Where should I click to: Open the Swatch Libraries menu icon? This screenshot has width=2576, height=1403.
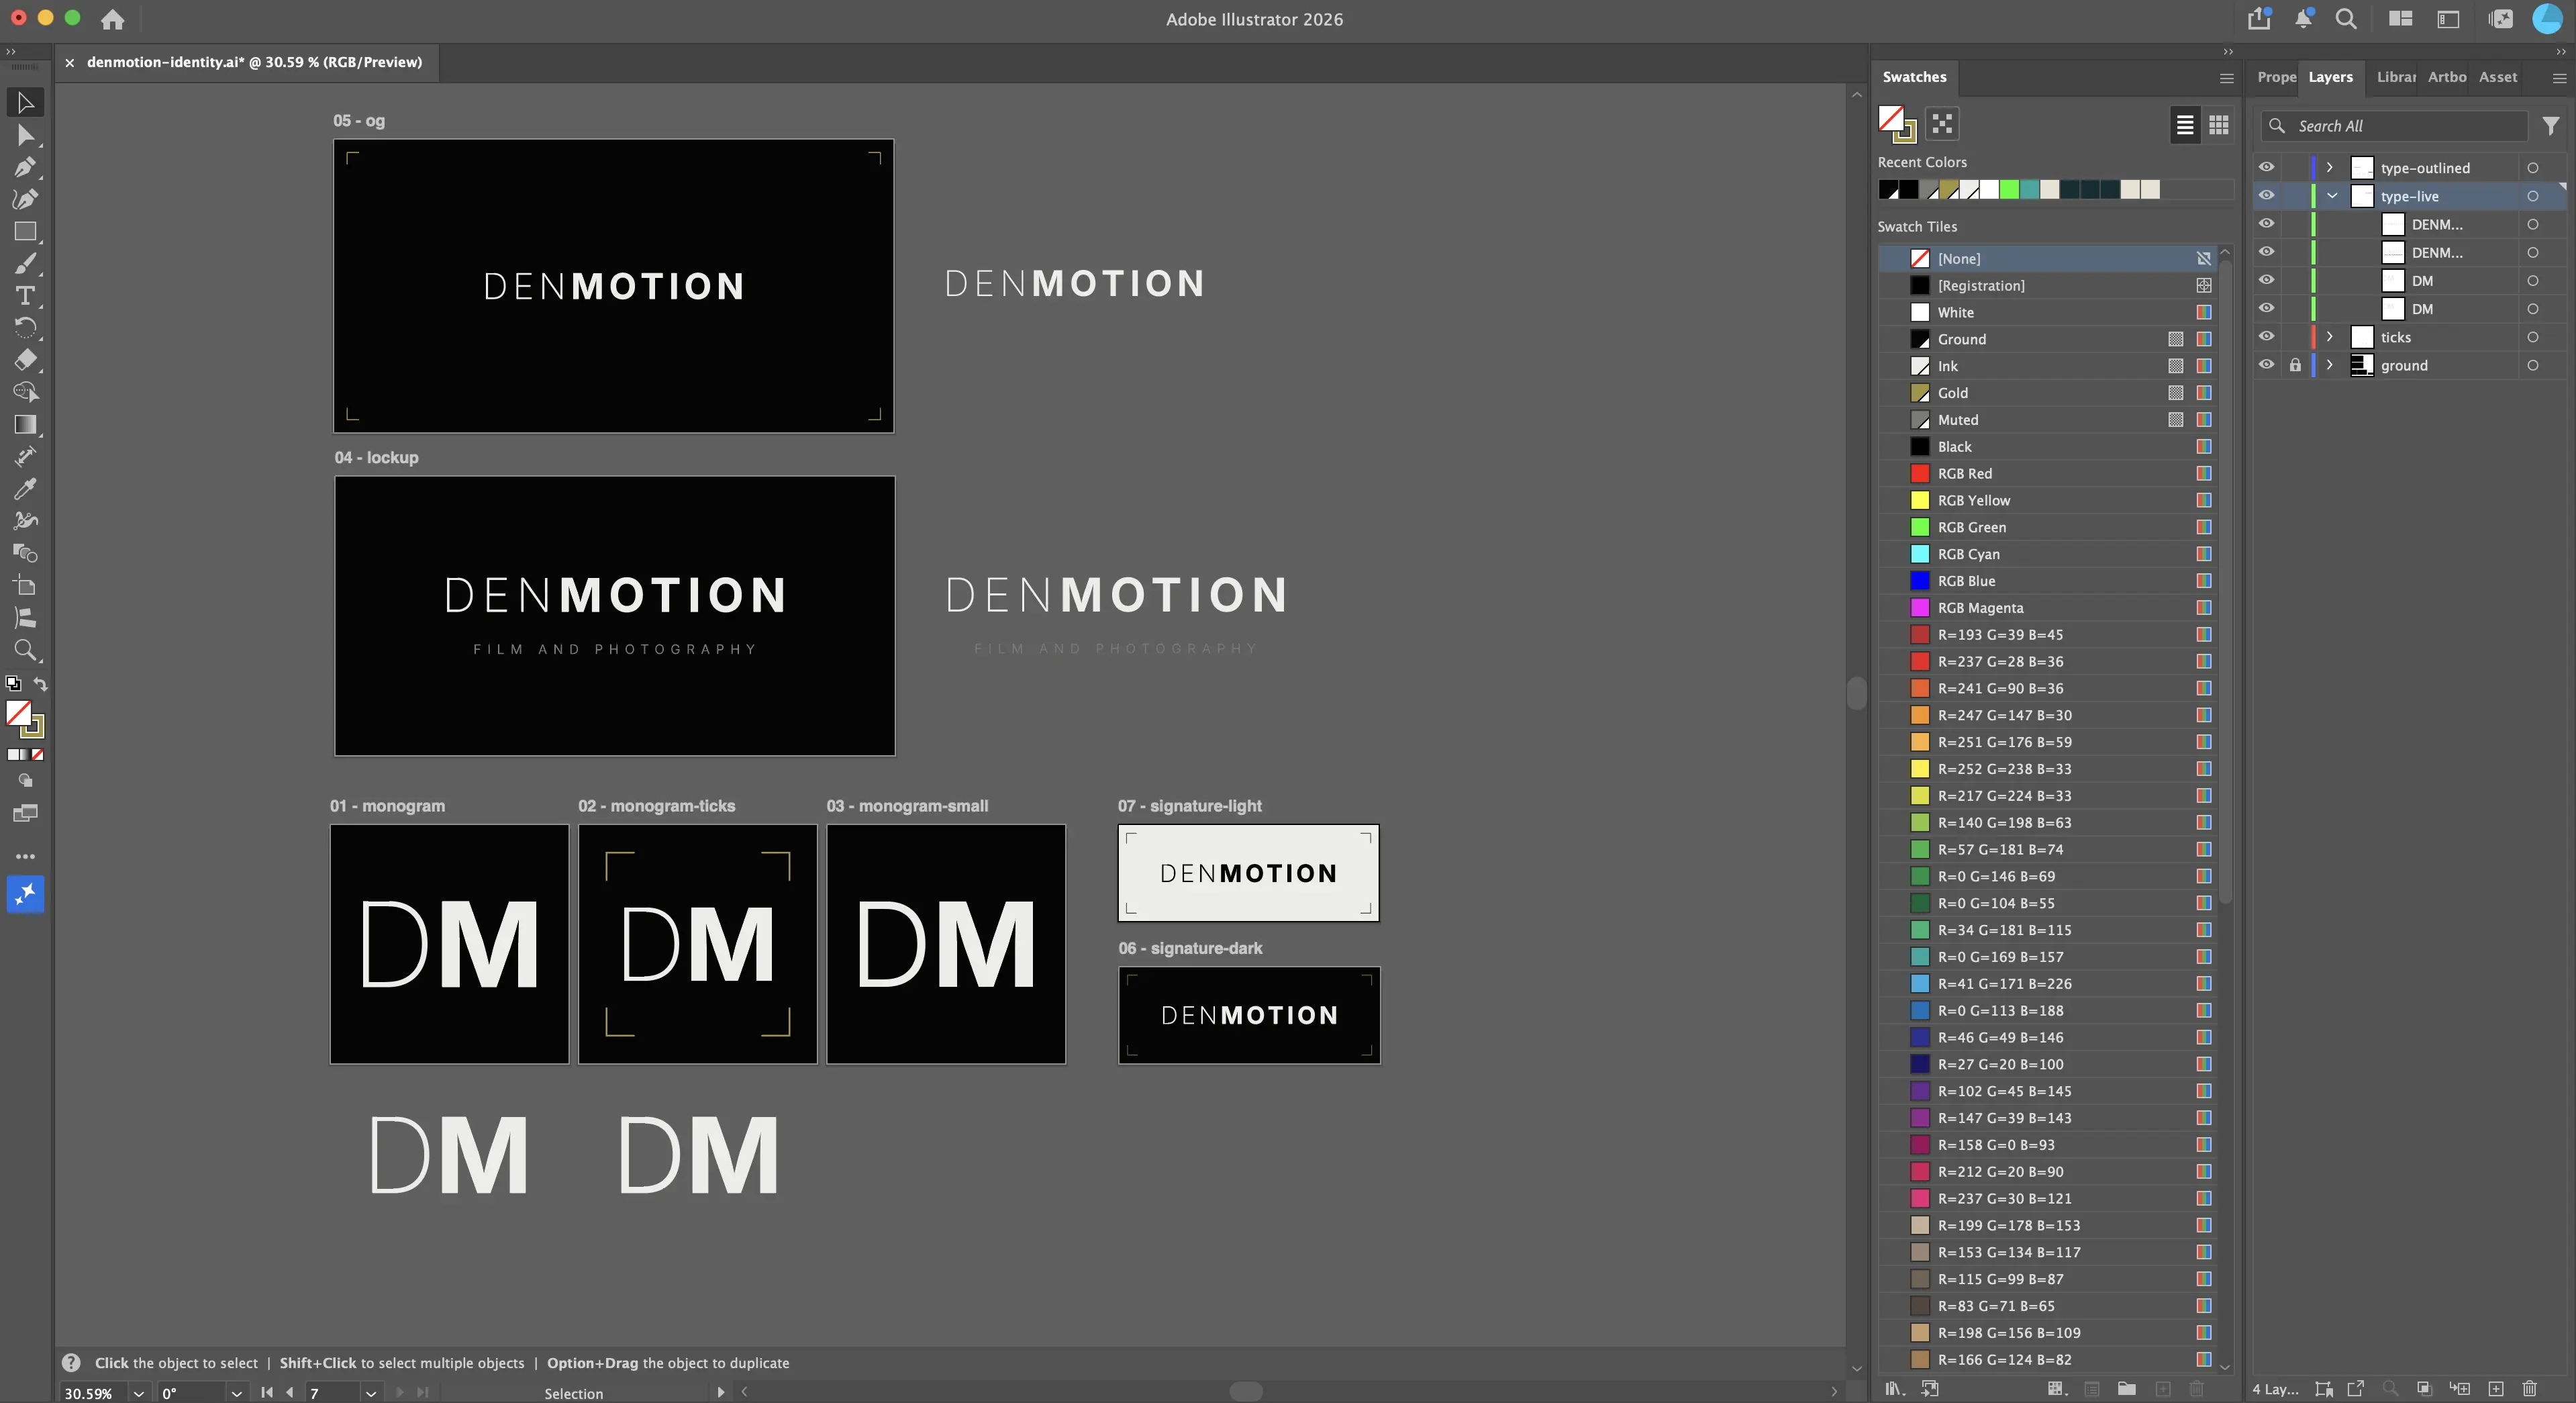pos(1894,1389)
